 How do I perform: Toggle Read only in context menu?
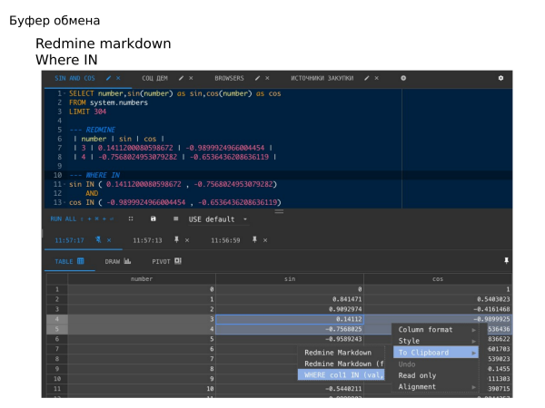click(x=417, y=375)
